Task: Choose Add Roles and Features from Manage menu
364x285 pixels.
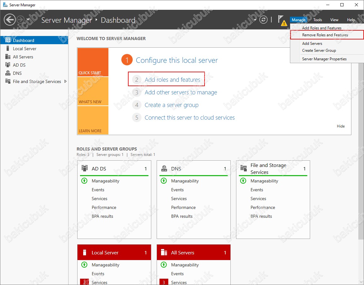Action: tap(321, 28)
